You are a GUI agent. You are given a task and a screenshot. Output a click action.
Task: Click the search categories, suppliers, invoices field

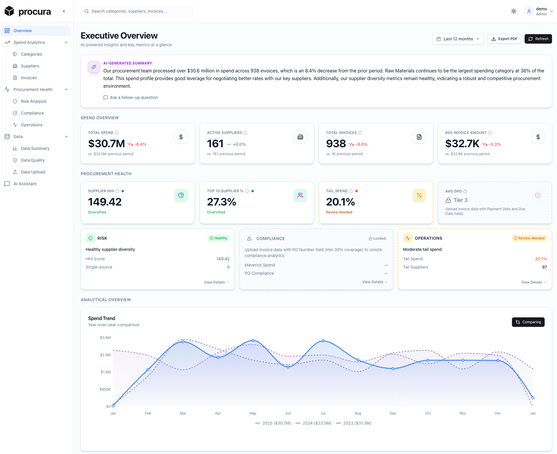[x=137, y=11]
